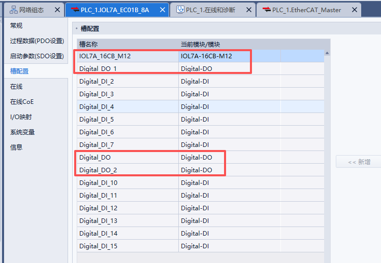Open the I/O映射 page
381x263 pixels.
[21, 117]
